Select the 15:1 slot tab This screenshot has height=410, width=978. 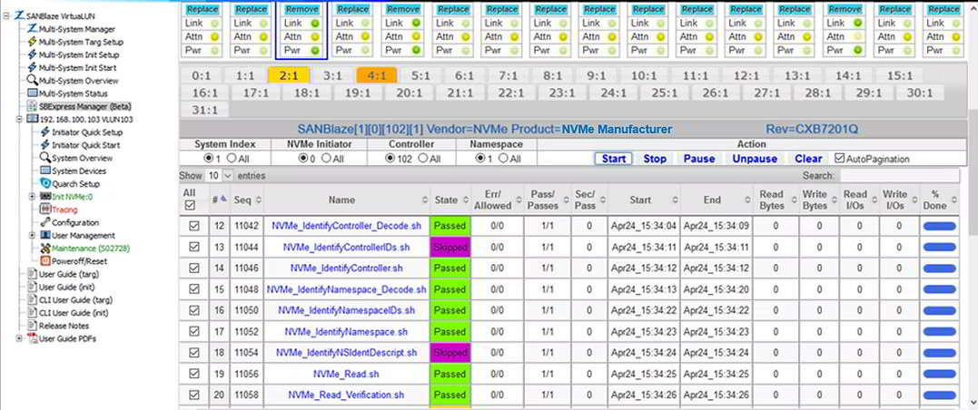pyautogui.click(x=899, y=76)
